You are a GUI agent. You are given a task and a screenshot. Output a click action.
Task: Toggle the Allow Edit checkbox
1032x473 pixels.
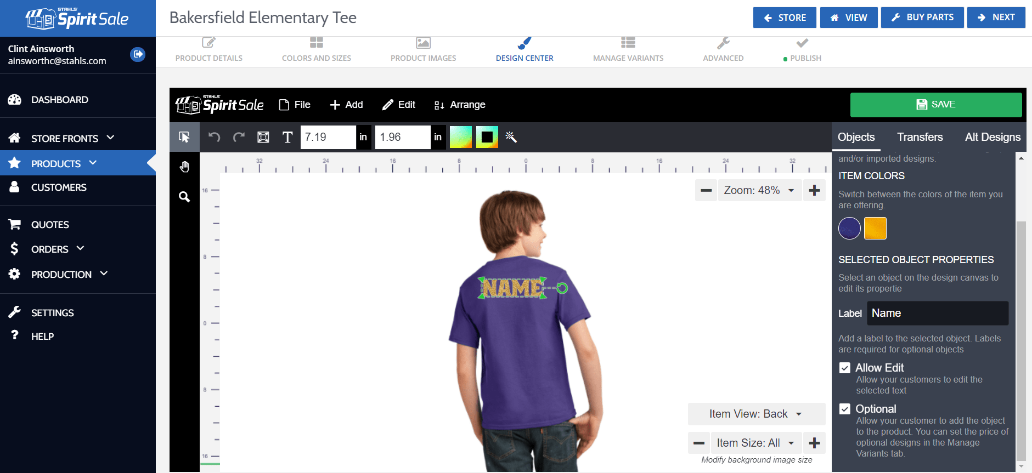(845, 368)
